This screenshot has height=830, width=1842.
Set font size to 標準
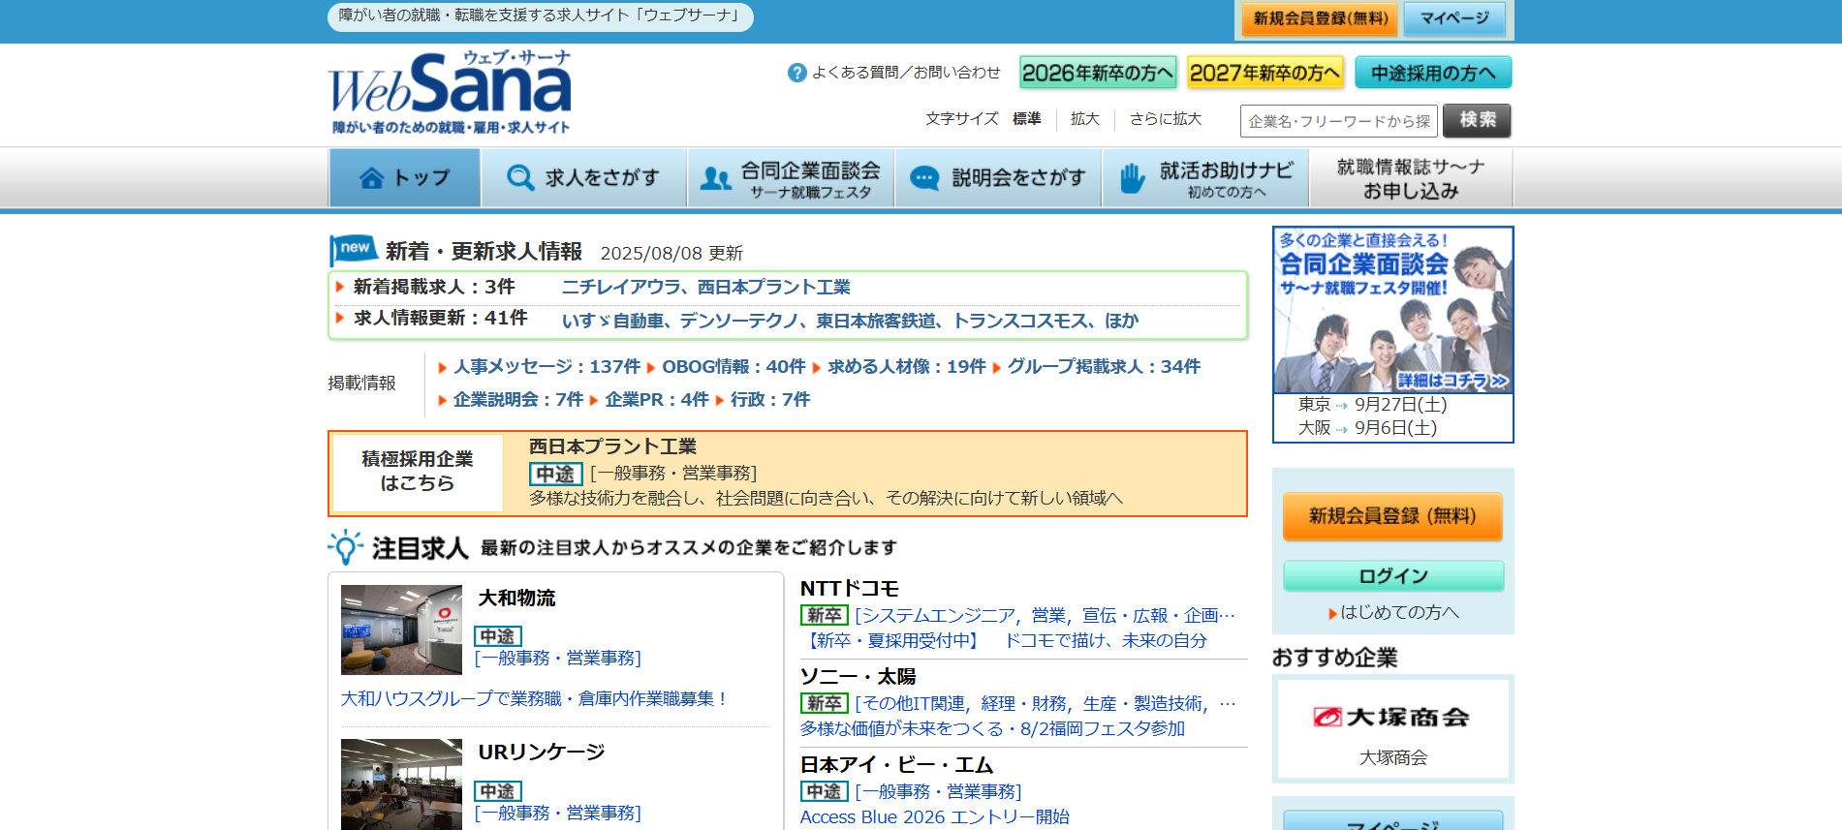[1026, 119]
